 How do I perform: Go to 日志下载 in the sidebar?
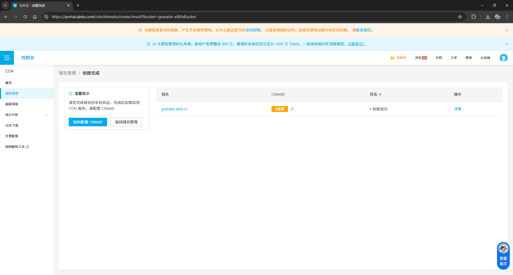tap(12, 126)
